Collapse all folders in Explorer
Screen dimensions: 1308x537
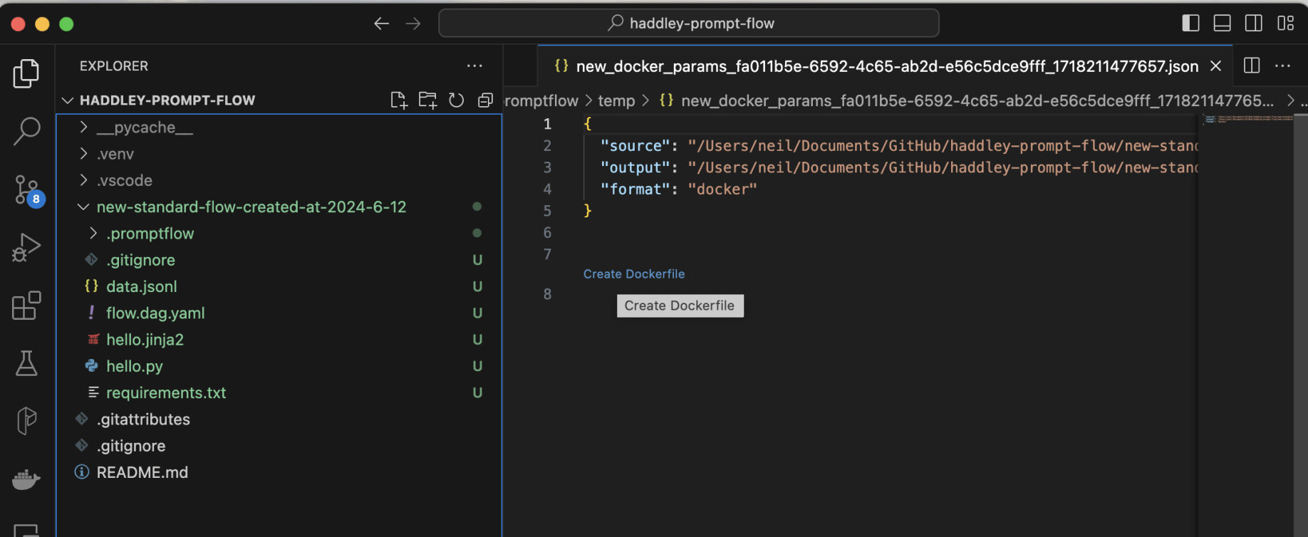[485, 100]
